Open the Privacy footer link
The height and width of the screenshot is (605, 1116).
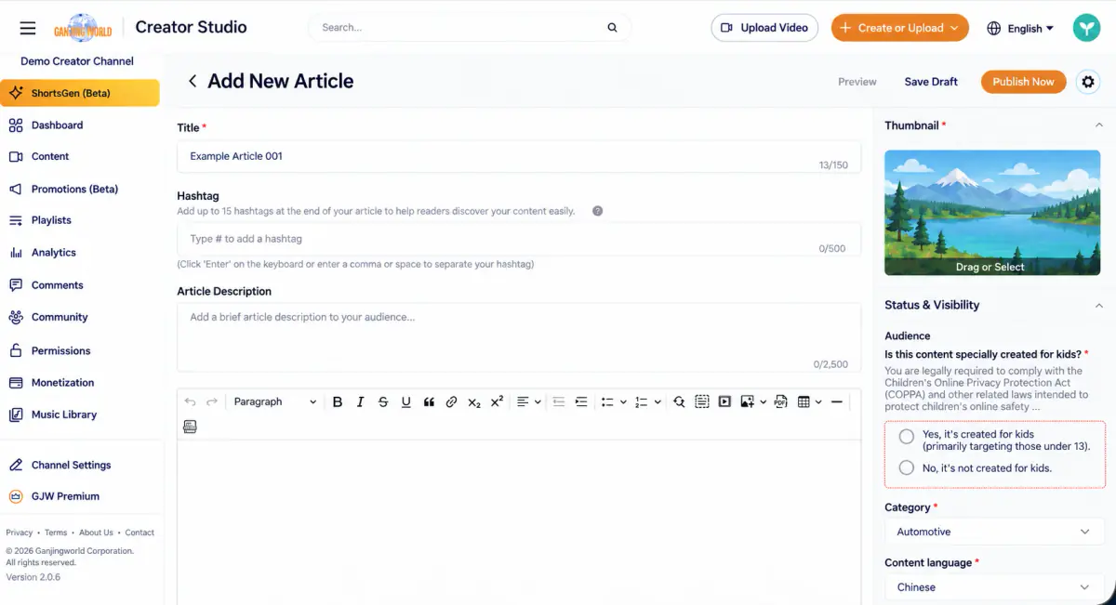coord(19,533)
